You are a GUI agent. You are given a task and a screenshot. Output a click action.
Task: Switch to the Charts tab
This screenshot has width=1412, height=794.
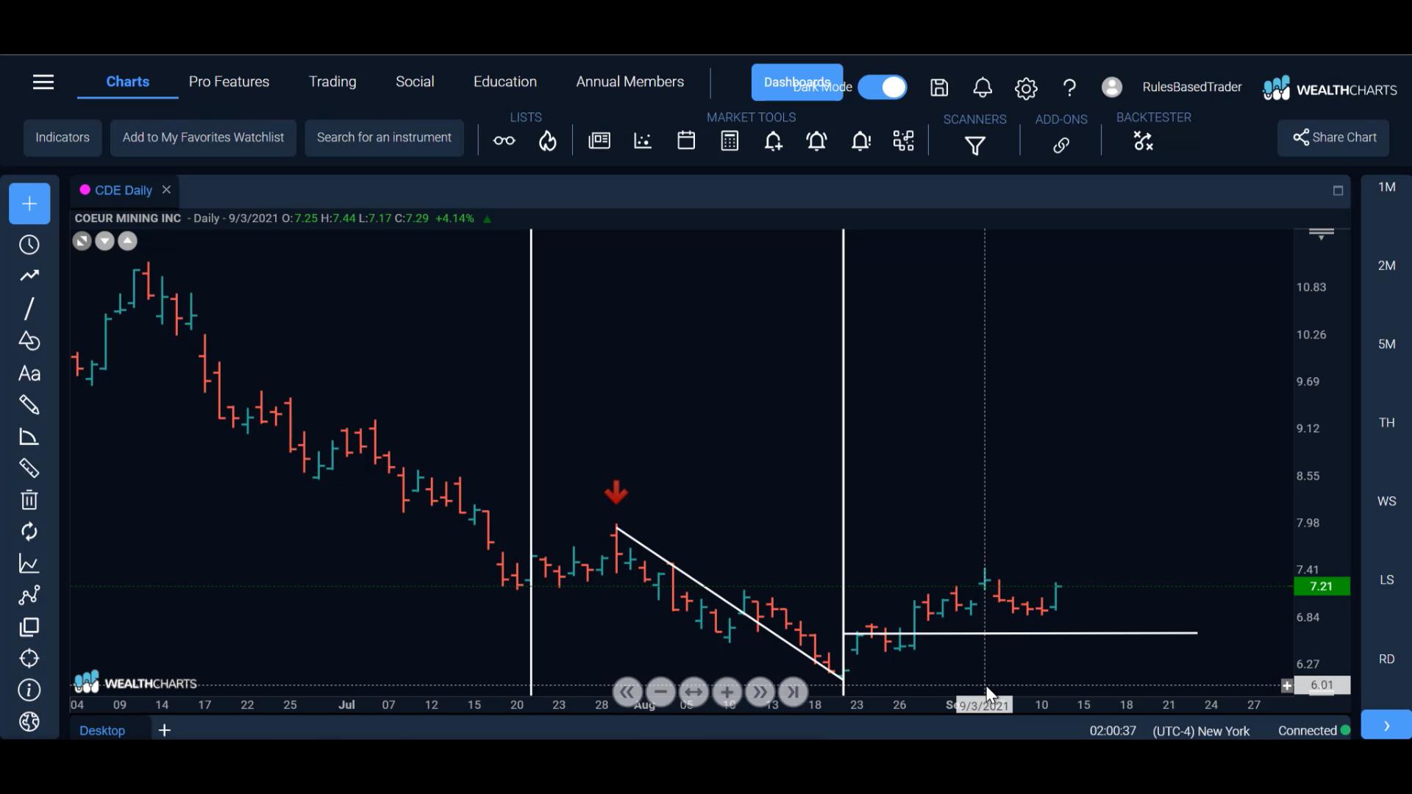pyautogui.click(x=128, y=82)
